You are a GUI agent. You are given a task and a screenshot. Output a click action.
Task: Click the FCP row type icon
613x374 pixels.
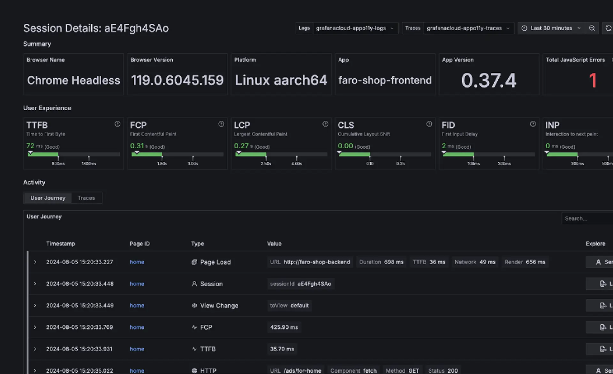[x=194, y=327]
